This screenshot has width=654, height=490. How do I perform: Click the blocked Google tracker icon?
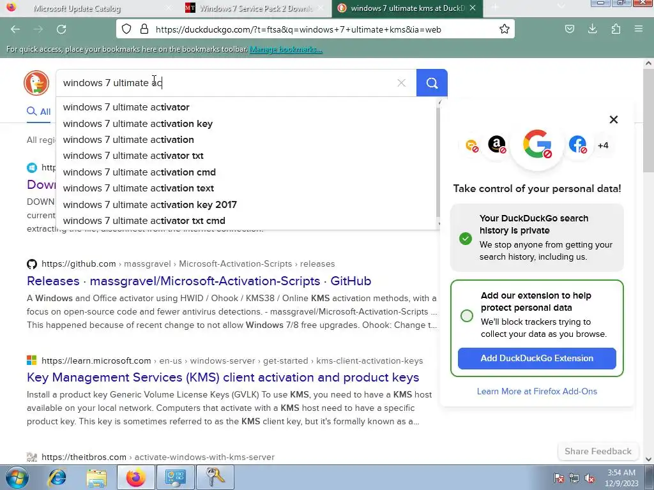tap(537, 144)
